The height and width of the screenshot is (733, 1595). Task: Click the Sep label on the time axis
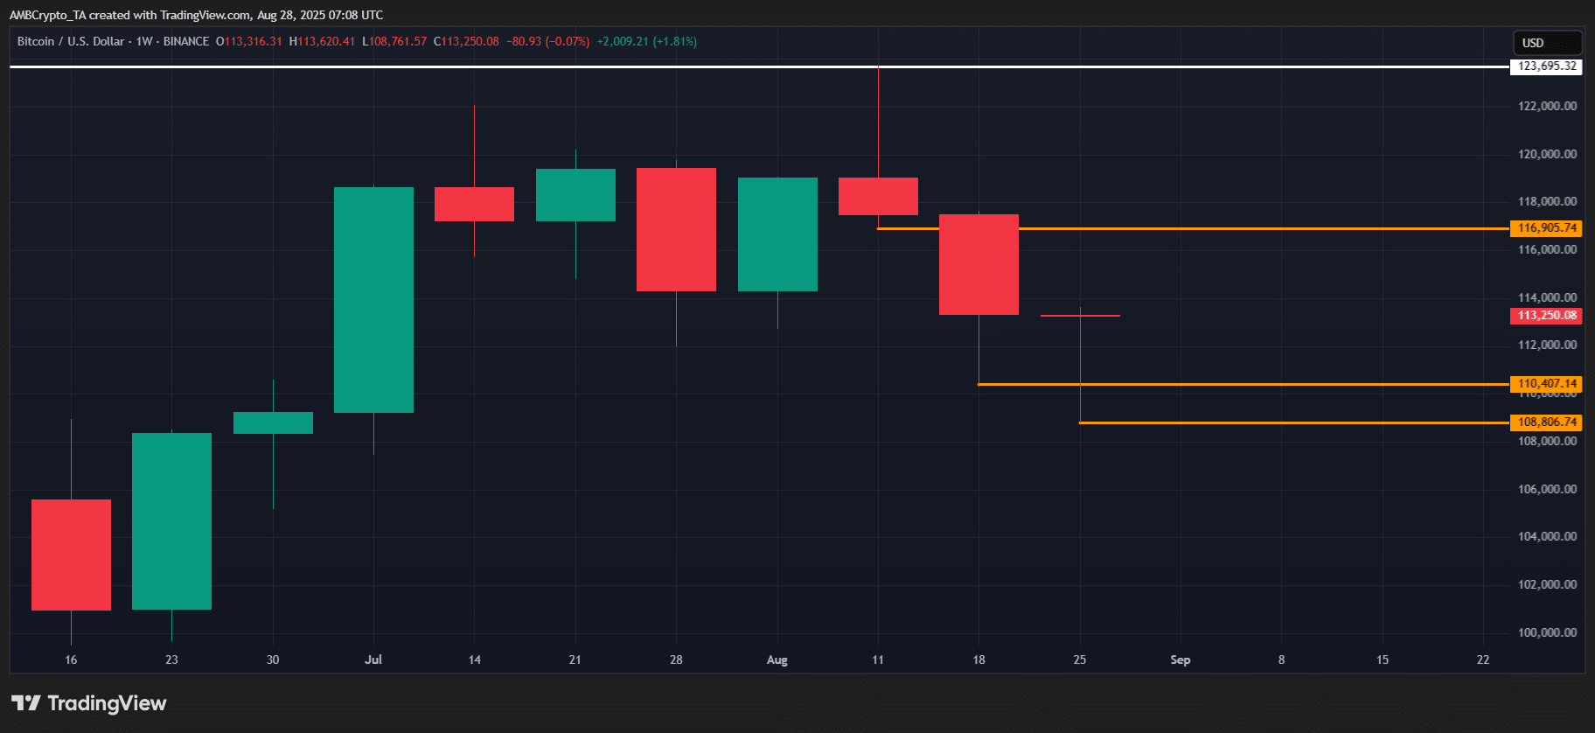(1181, 660)
